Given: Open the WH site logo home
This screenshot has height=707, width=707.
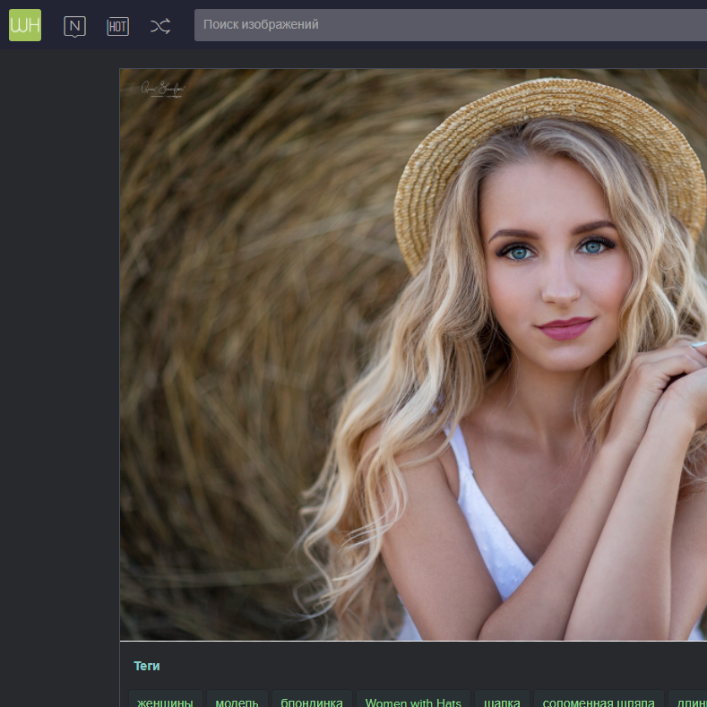Looking at the screenshot, I should click(25, 25).
